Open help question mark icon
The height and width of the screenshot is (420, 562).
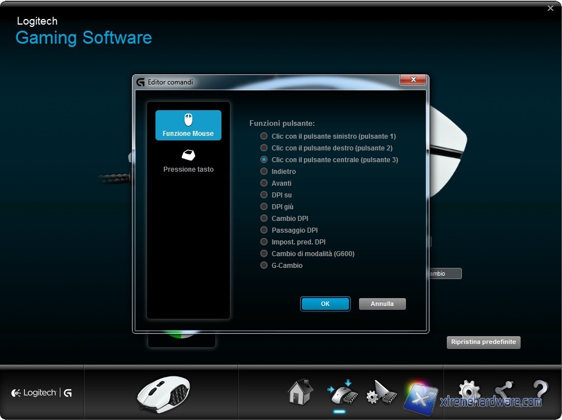tap(540, 391)
